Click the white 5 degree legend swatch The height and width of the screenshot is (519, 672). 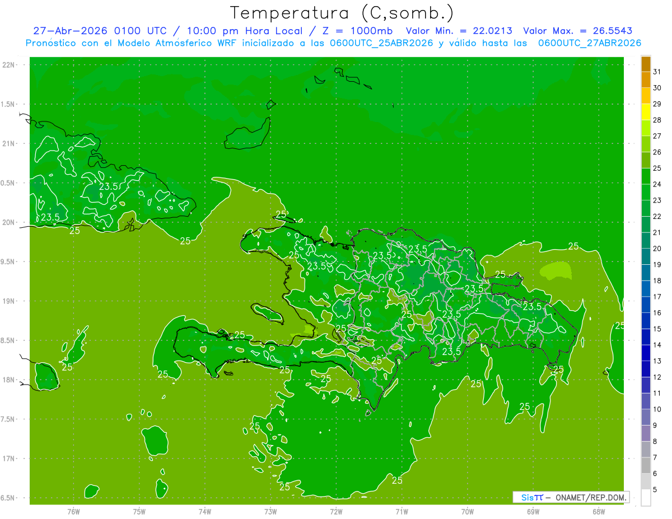(x=646, y=498)
